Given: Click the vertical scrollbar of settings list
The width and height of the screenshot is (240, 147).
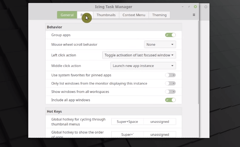Looking at the screenshot, I should coord(198,62).
